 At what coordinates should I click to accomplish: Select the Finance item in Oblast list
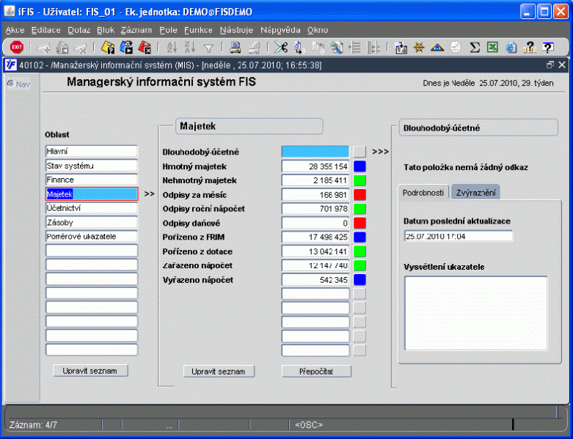click(x=91, y=180)
